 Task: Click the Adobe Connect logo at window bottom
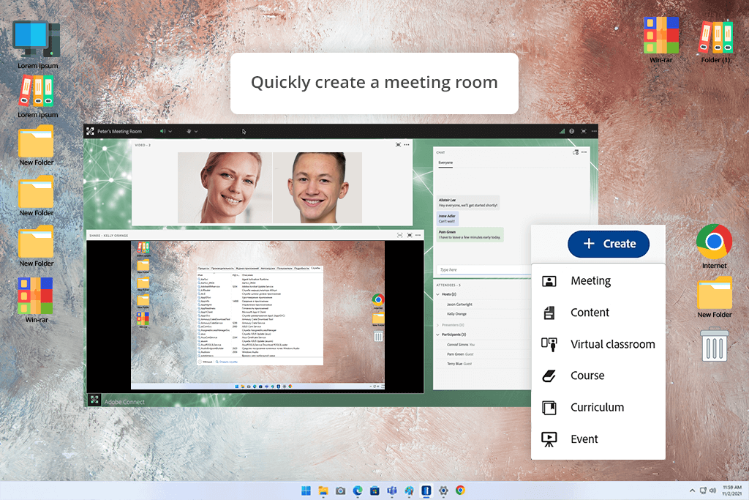point(94,400)
